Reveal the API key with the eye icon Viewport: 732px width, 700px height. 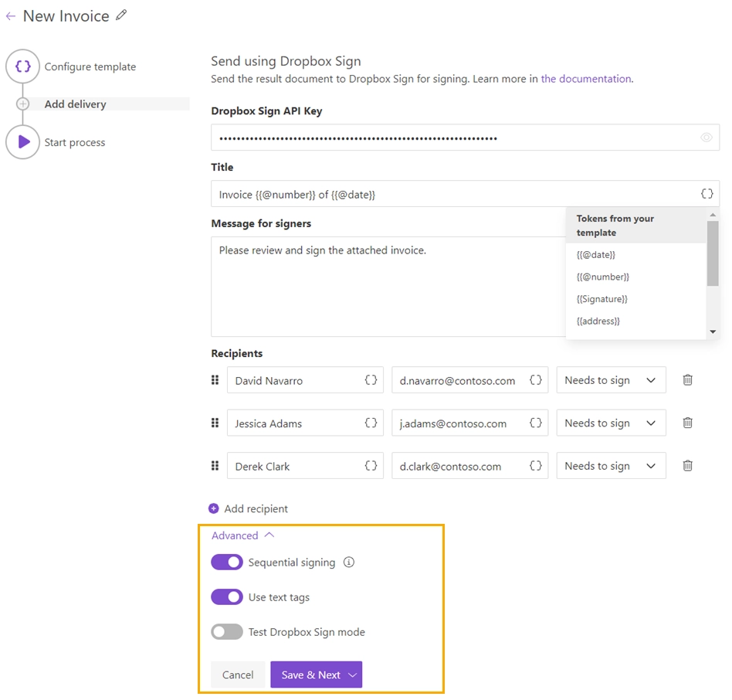click(707, 138)
